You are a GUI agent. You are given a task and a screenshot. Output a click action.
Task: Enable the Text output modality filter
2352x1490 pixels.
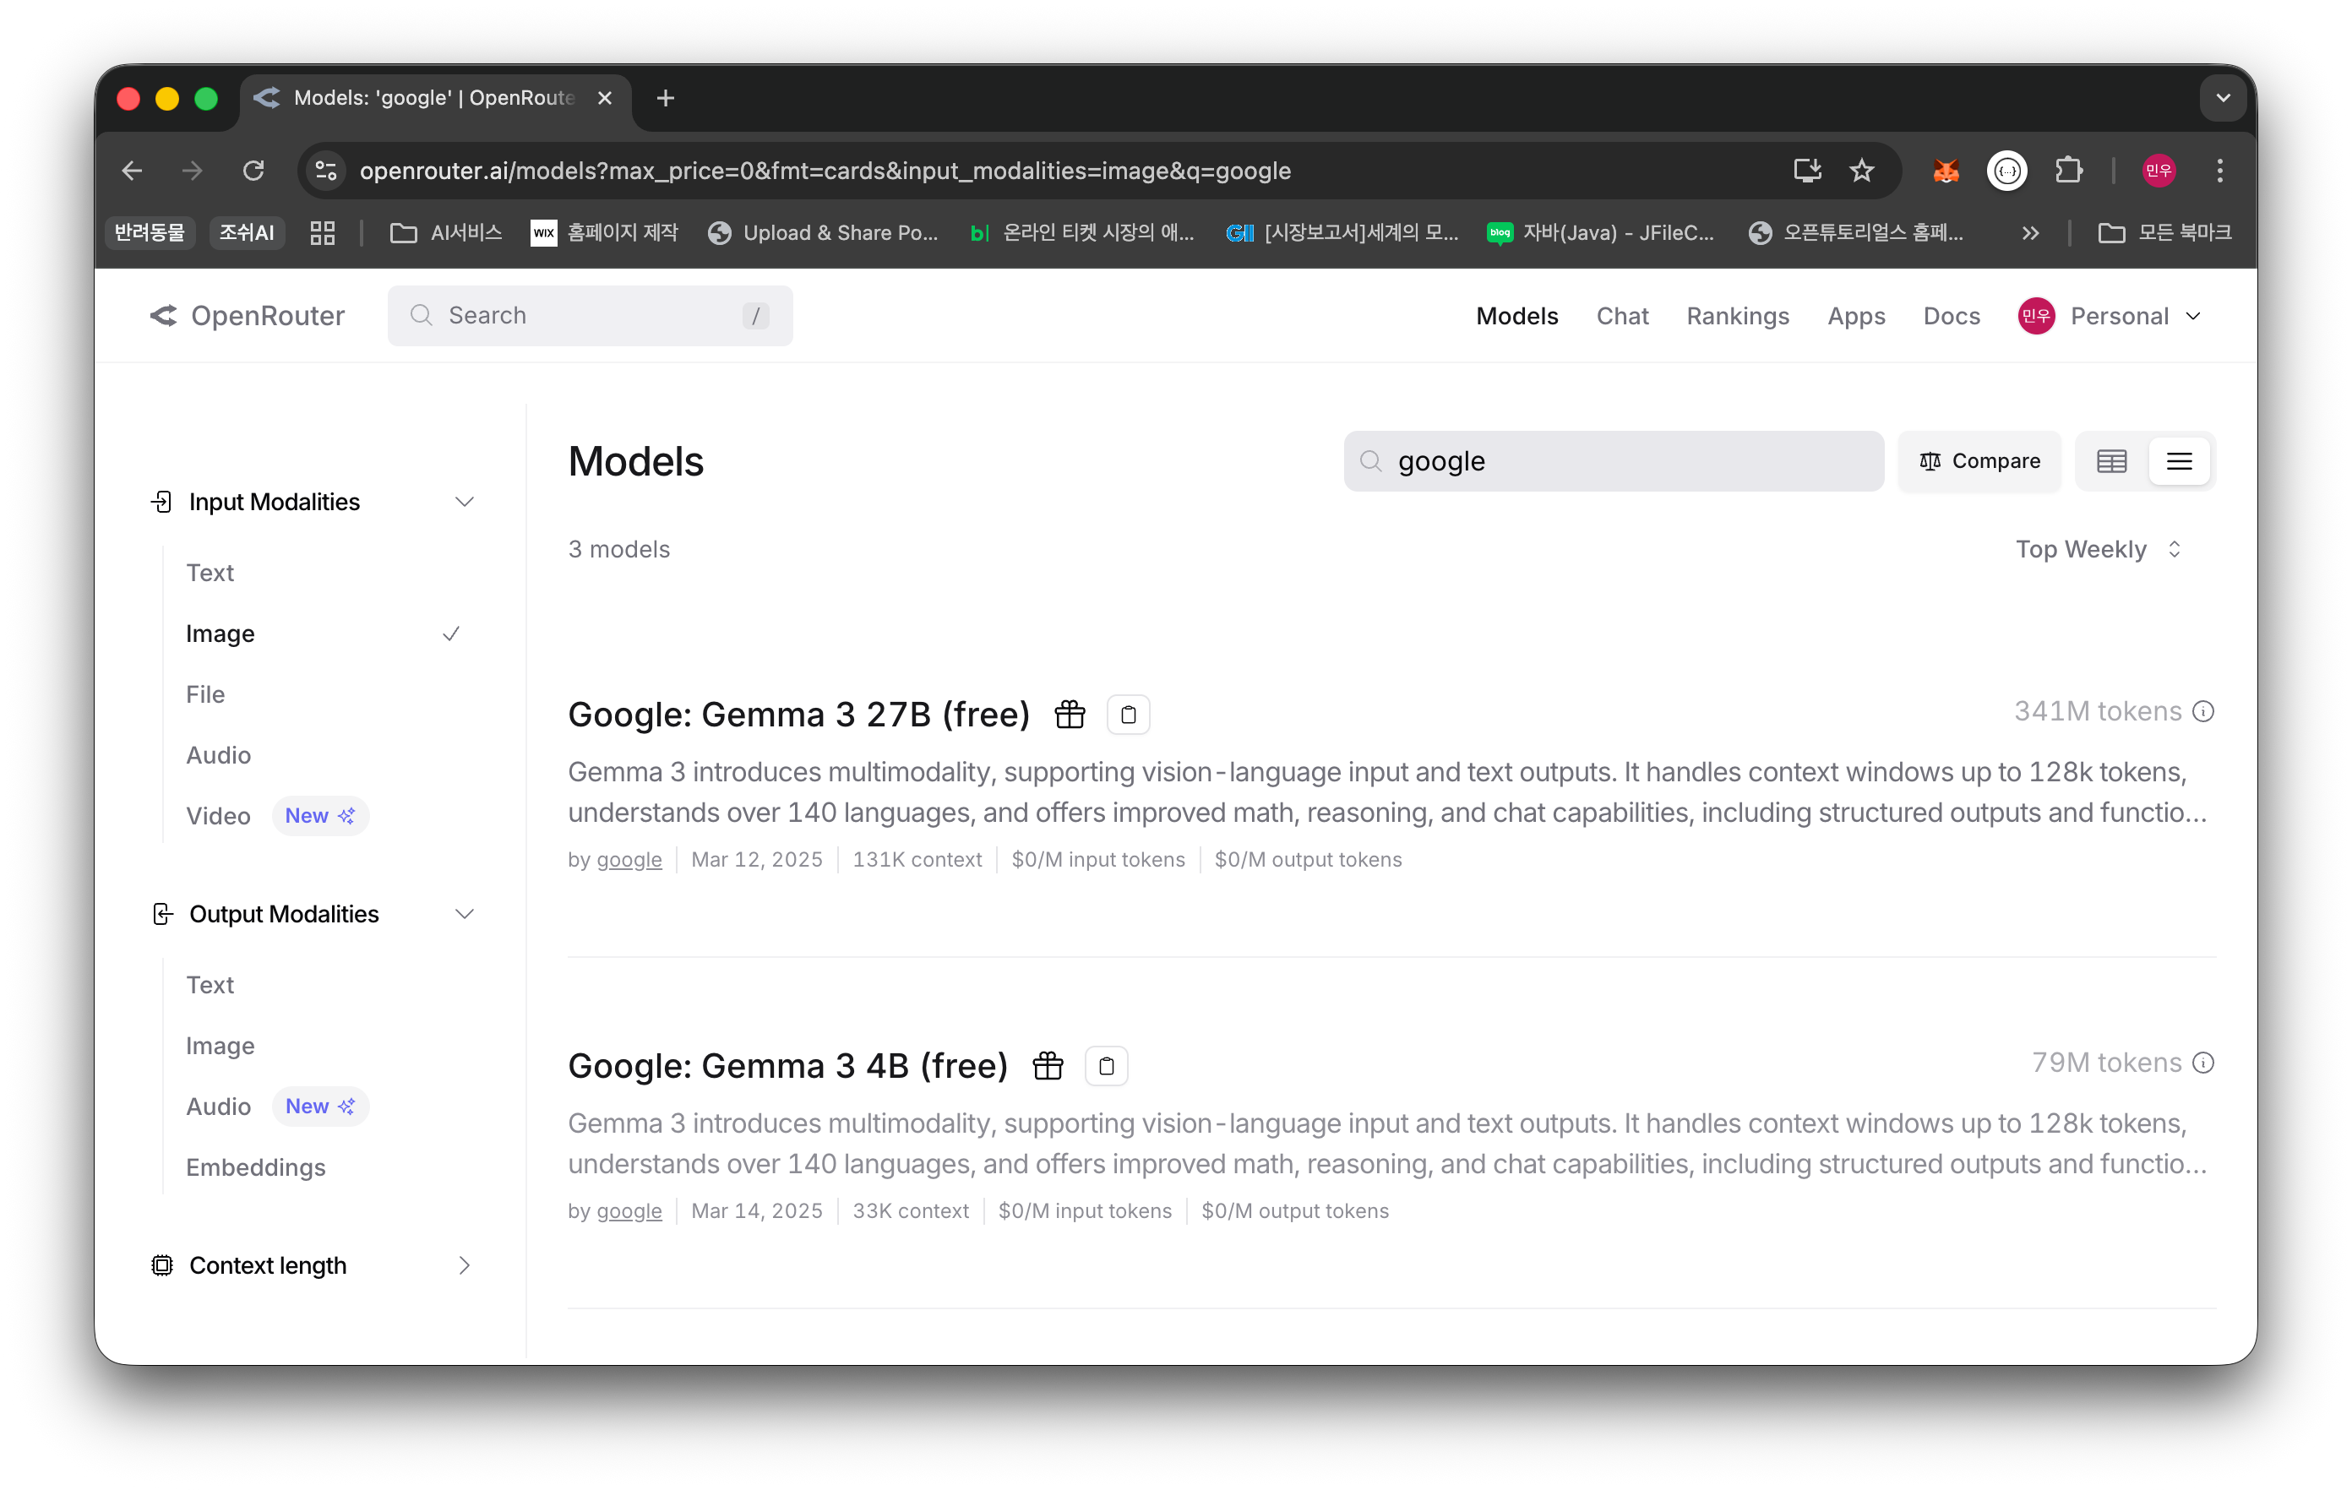(x=210, y=984)
